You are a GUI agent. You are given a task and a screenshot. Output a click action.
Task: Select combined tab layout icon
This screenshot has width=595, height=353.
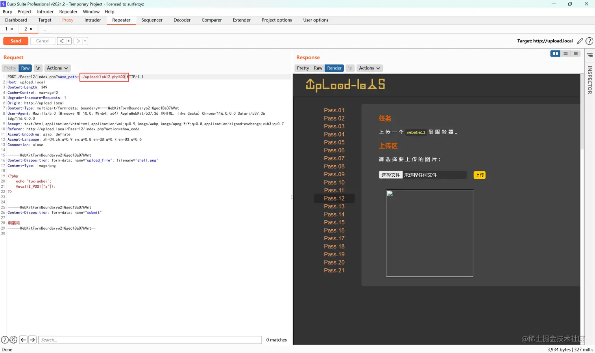[x=576, y=54]
